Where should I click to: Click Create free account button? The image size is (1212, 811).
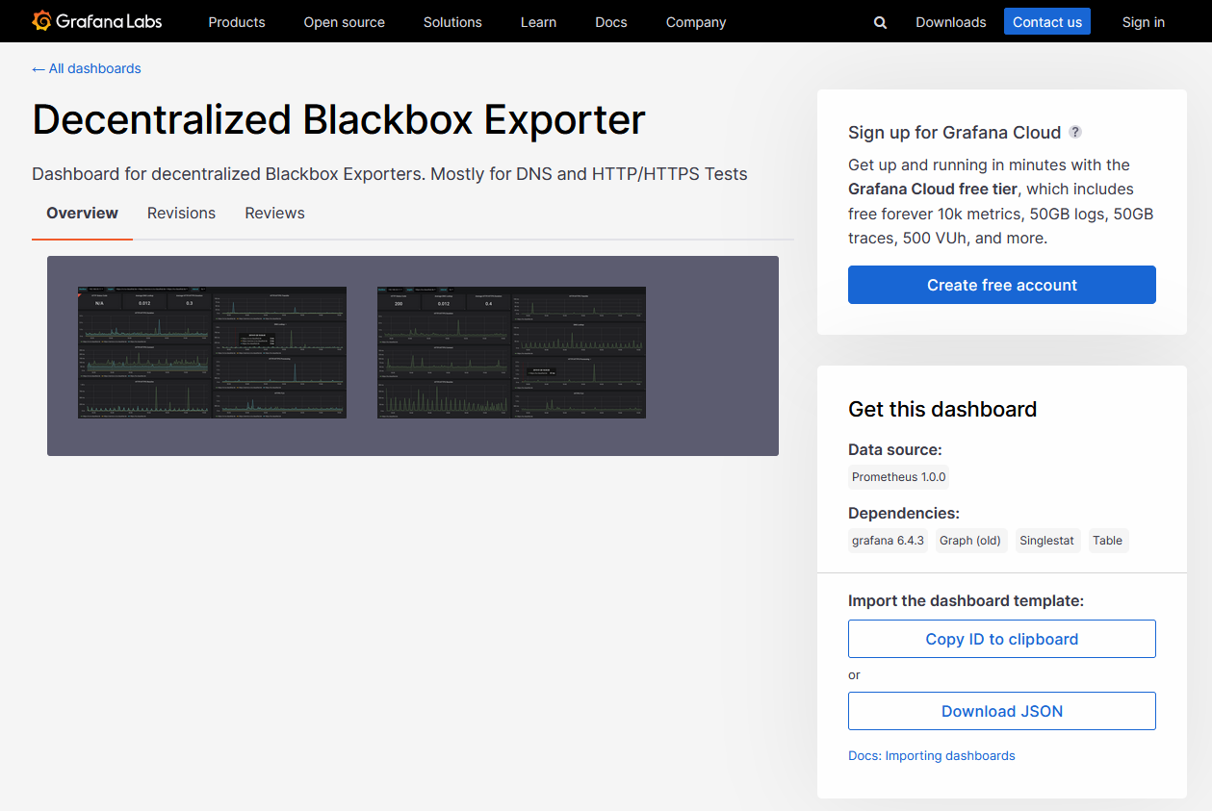tap(1002, 285)
